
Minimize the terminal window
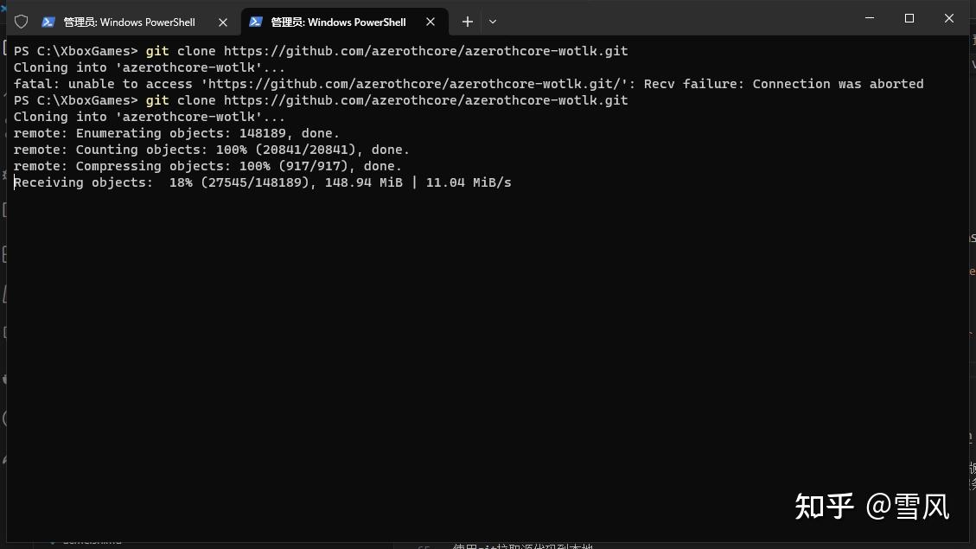(870, 18)
